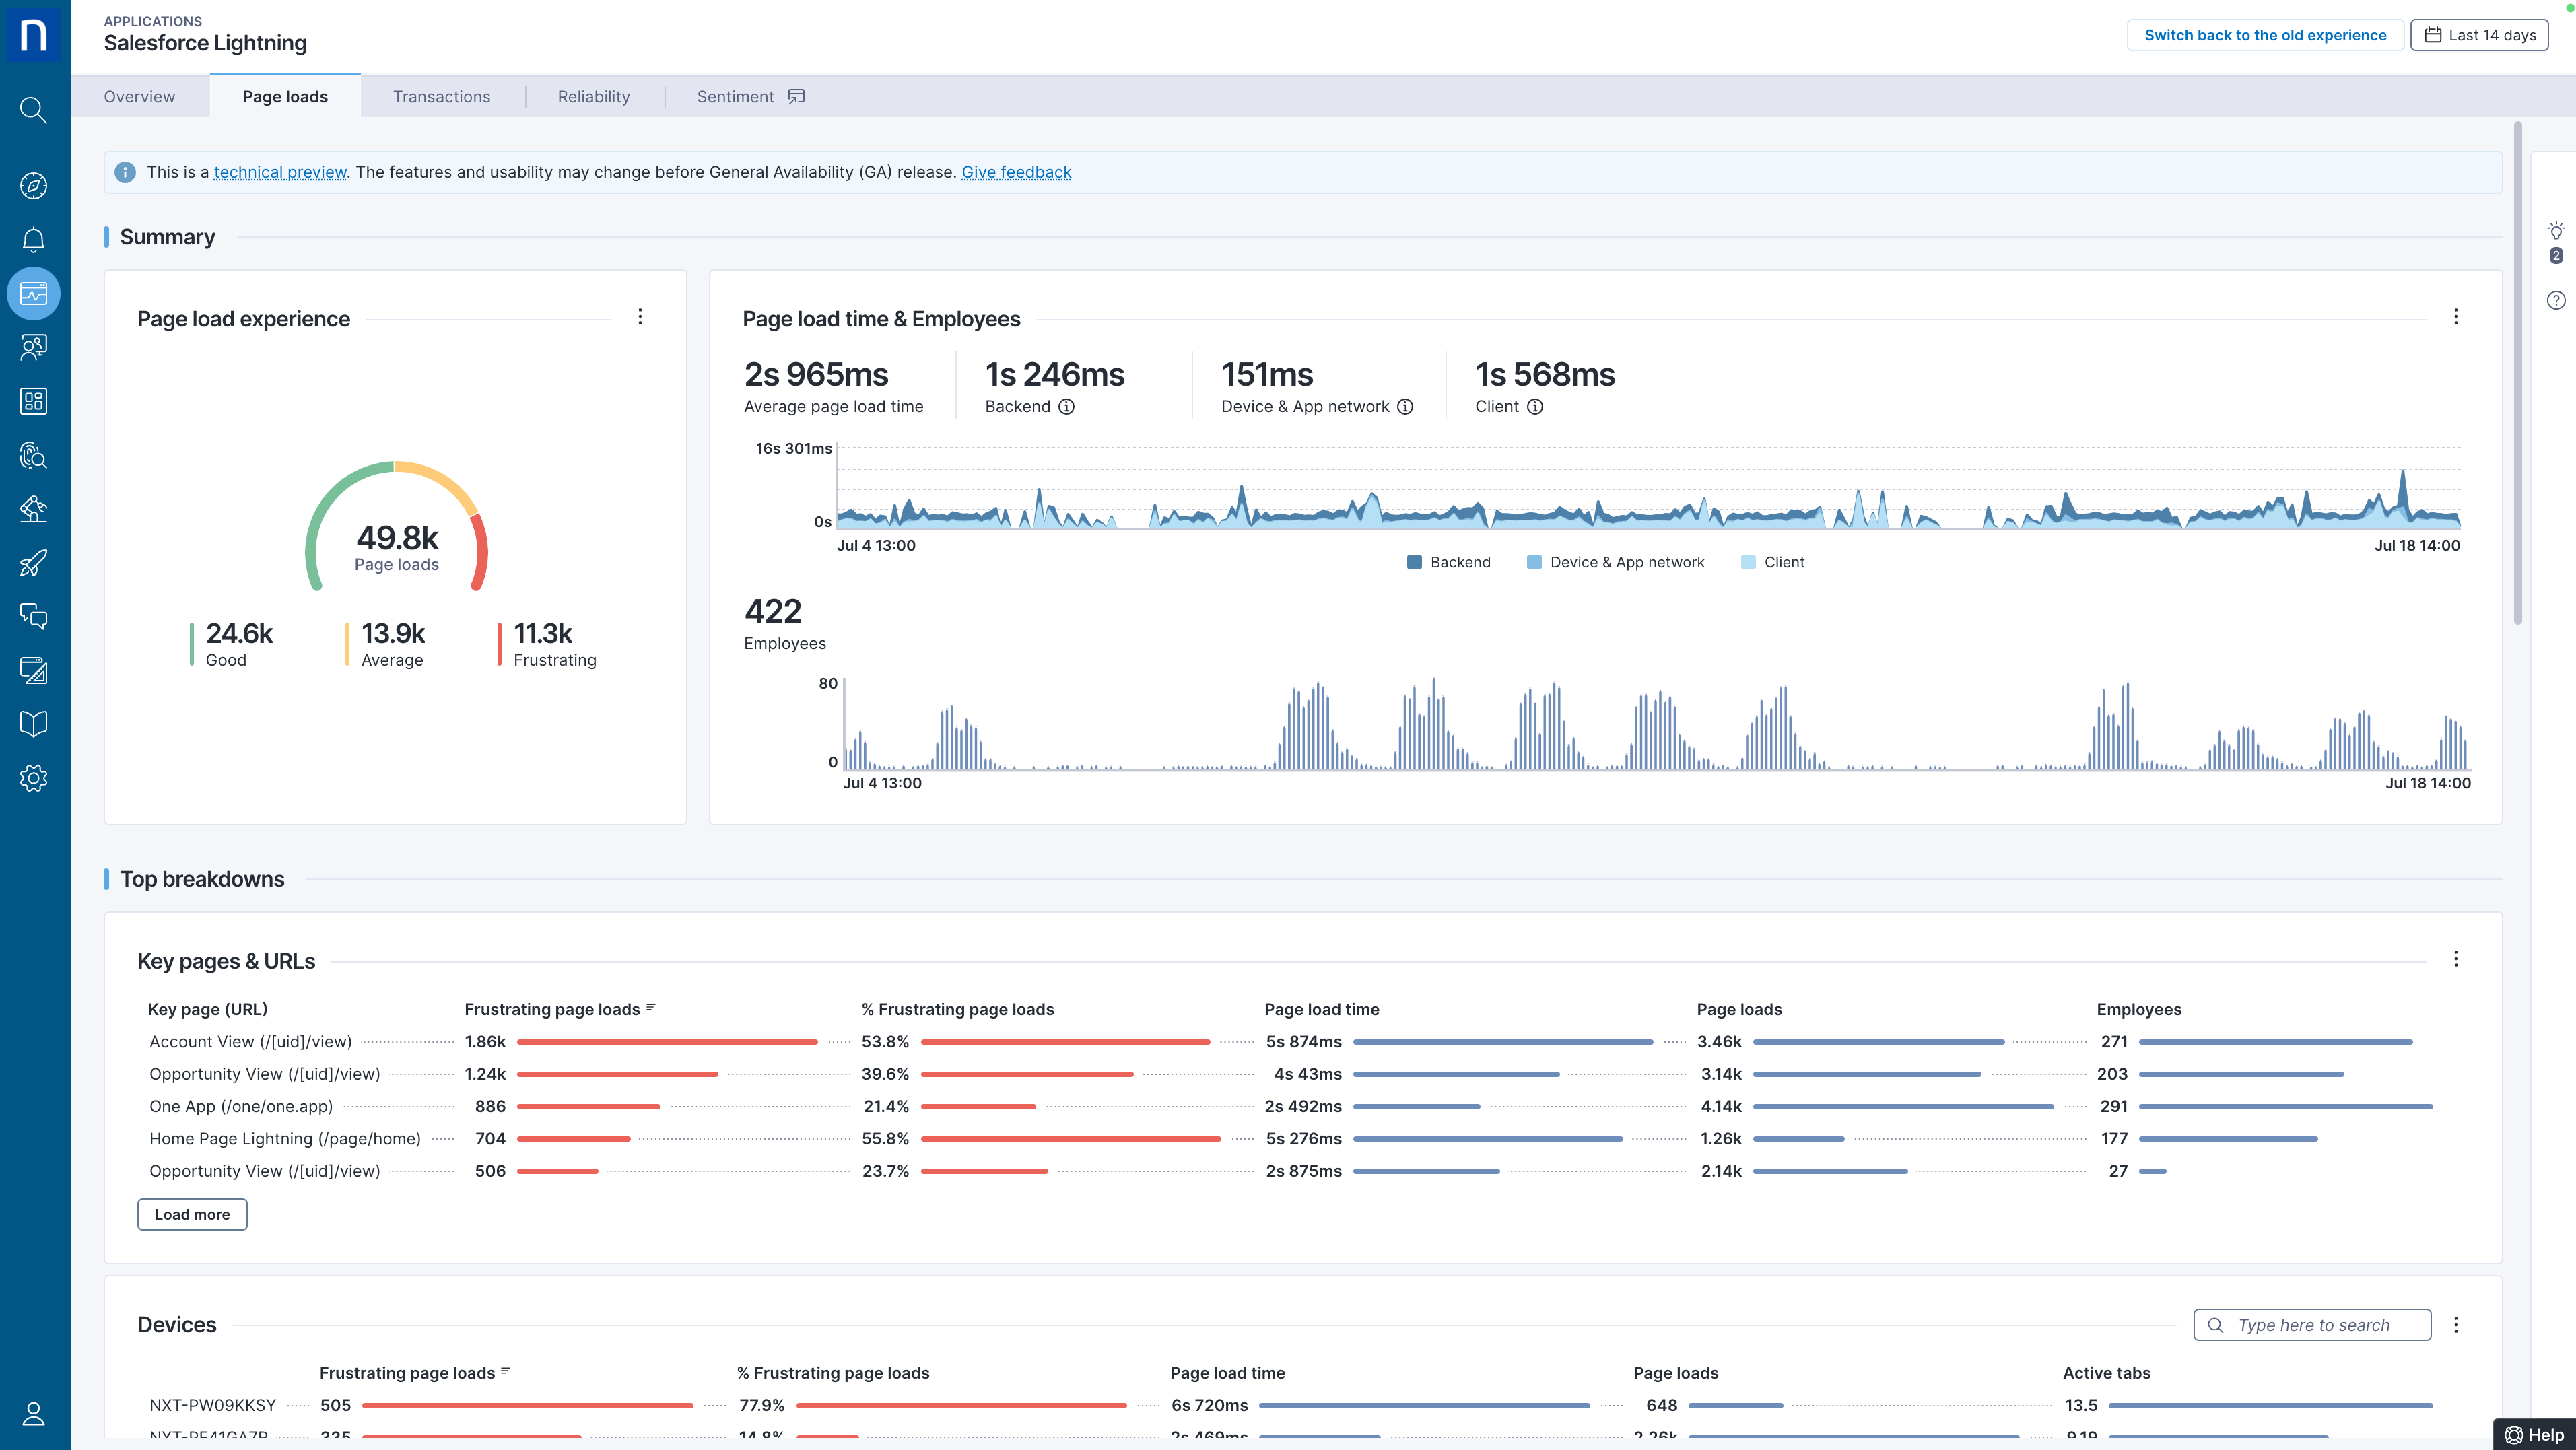The image size is (2576, 1450).
Task: Open the search panel from the sidebar
Action: click(33, 110)
